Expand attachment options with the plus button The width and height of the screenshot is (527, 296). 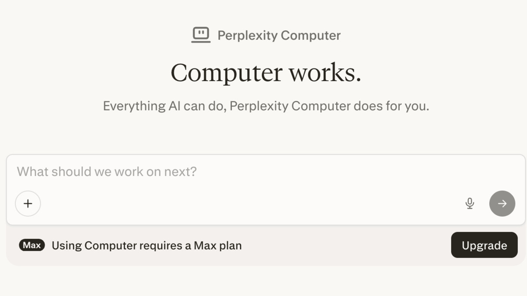pyautogui.click(x=28, y=203)
